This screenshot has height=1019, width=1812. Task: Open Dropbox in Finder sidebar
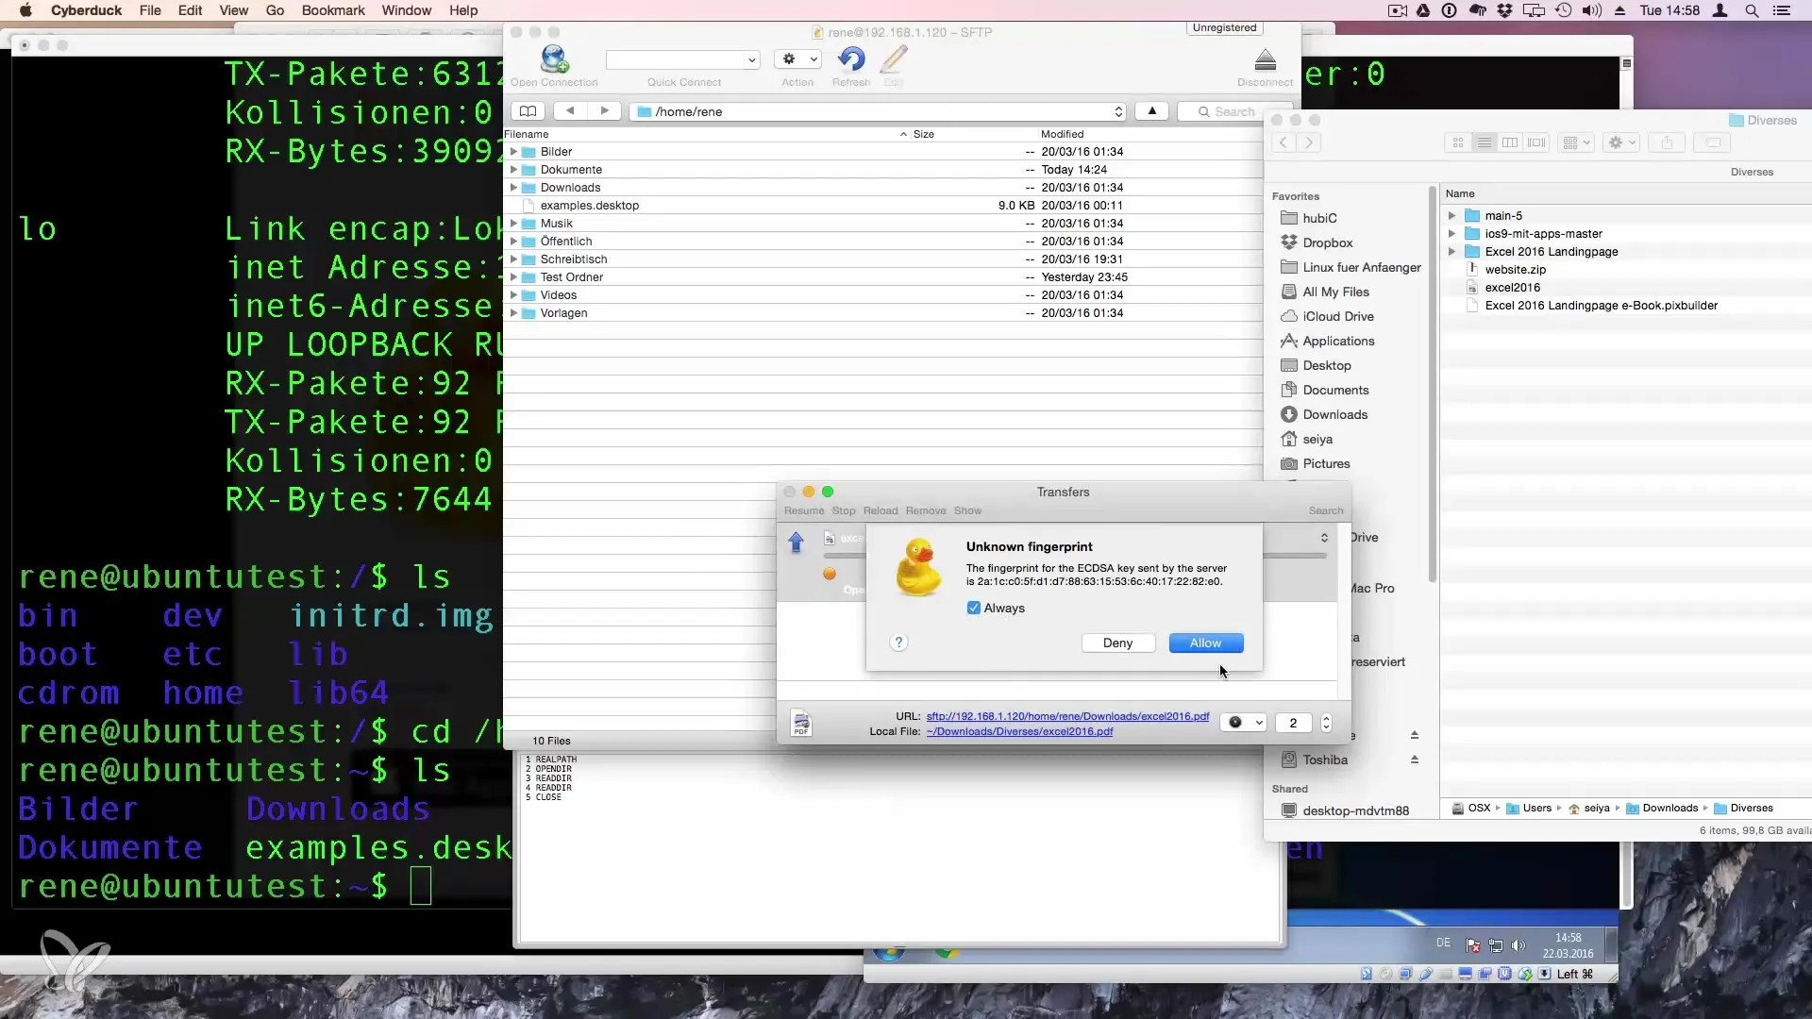[x=1328, y=242]
